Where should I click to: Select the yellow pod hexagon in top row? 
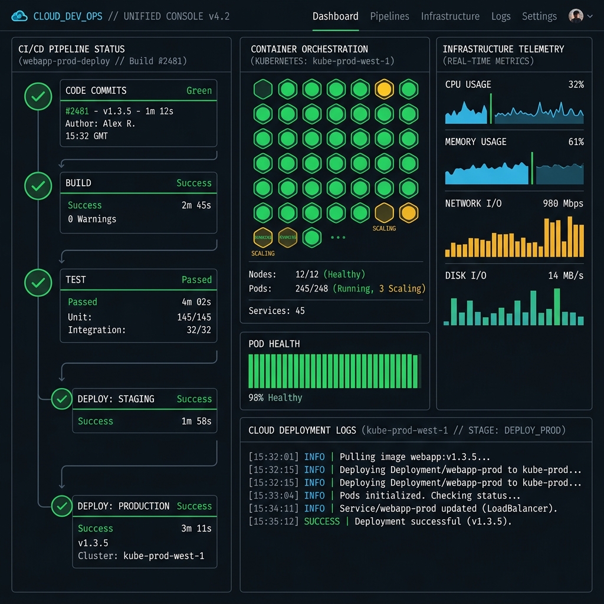385,90
